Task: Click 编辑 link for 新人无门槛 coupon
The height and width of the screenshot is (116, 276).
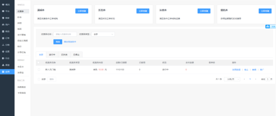Action: [x=254, y=69]
